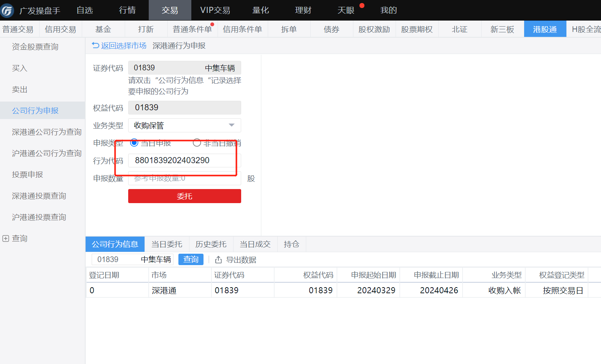Click the 返回选择市场 link

124,46
